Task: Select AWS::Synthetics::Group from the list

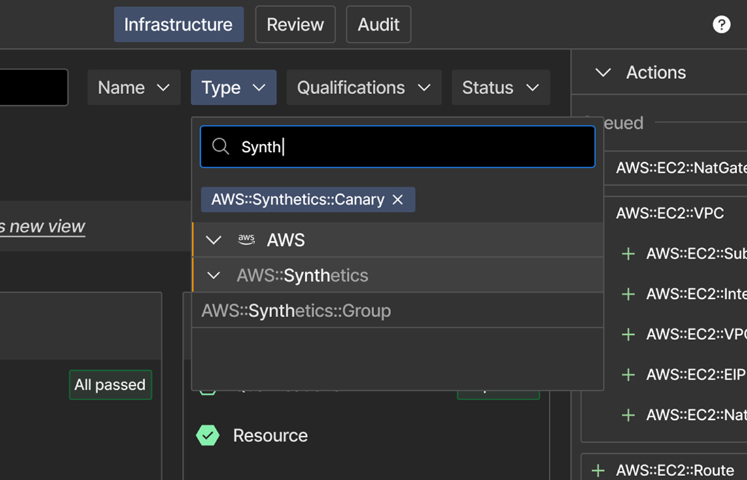Action: click(x=397, y=311)
